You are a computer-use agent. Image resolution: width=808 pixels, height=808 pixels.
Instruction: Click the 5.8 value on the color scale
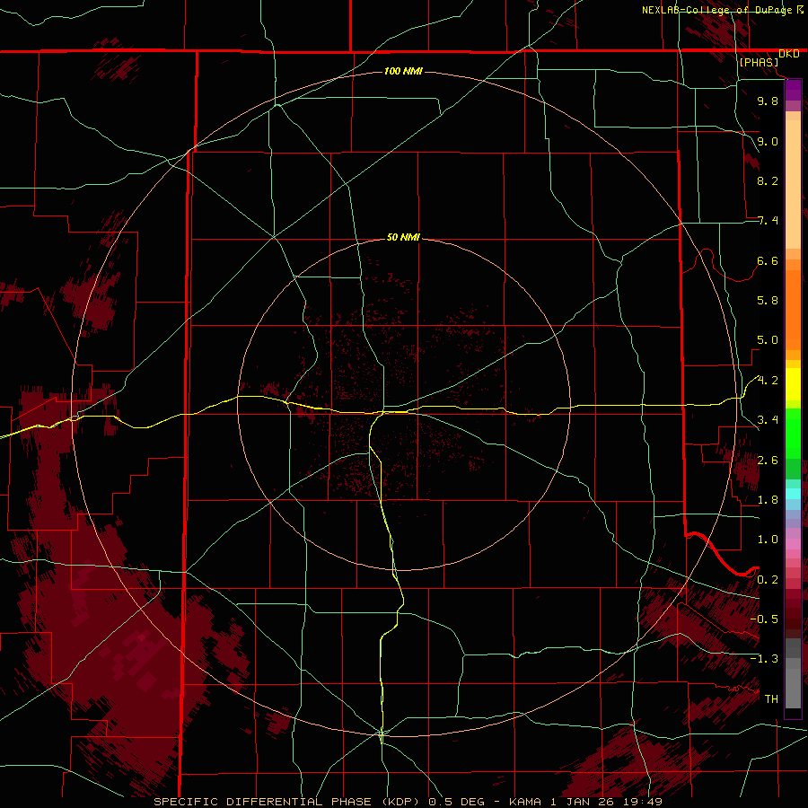tap(768, 301)
